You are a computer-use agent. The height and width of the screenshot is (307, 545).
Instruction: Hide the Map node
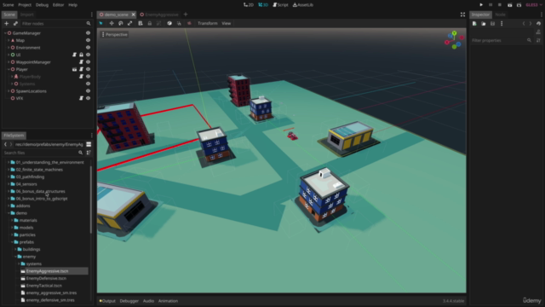click(88, 40)
